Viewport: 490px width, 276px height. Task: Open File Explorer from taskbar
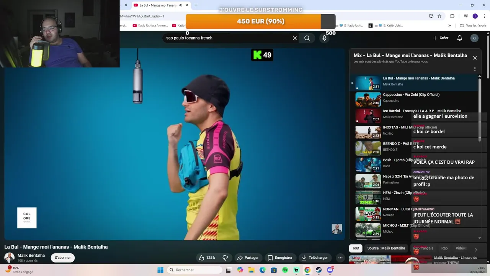click(x=252, y=270)
